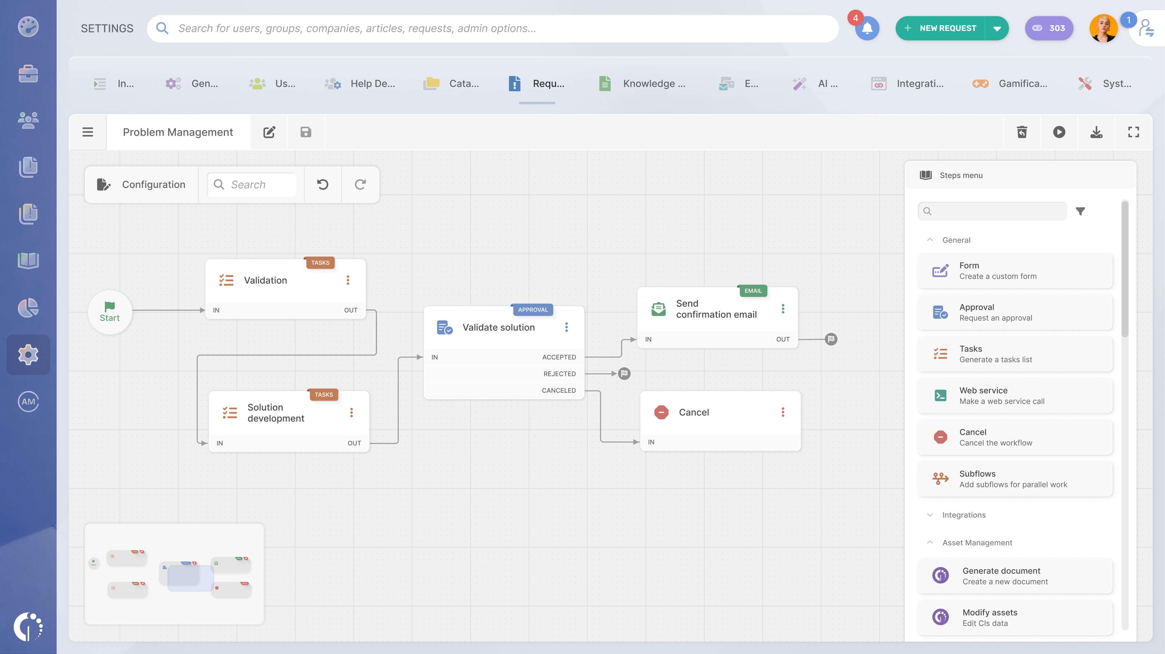Select the Cancel step in Steps menu
This screenshot has height=654, width=1165.
pyautogui.click(x=1015, y=437)
